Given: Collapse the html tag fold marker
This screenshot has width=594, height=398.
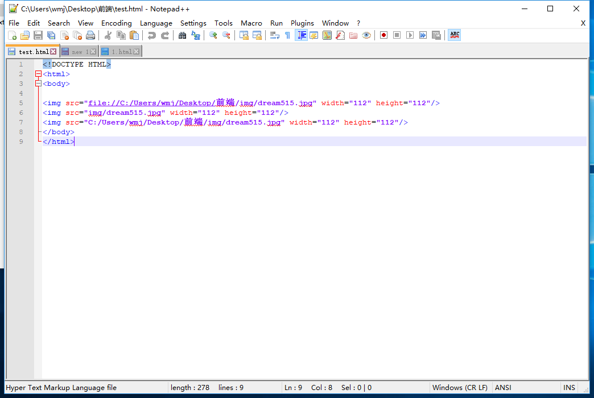Looking at the screenshot, I should click(38, 74).
